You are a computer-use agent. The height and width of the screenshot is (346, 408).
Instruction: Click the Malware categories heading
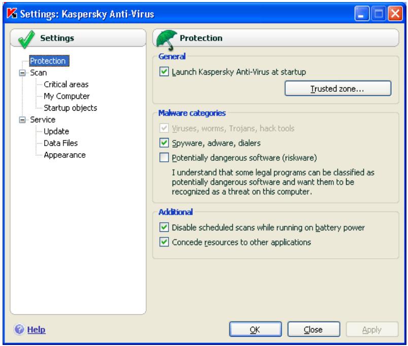[192, 113]
